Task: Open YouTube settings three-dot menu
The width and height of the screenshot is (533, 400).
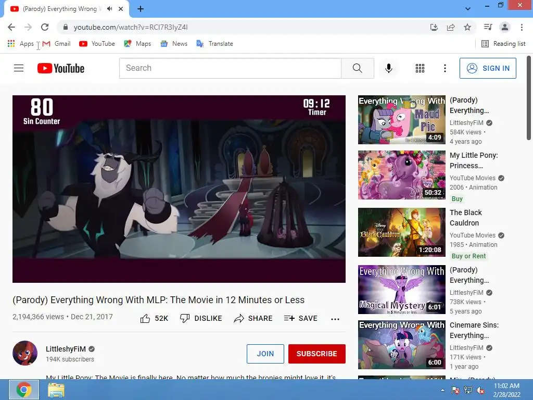Action: (x=445, y=68)
